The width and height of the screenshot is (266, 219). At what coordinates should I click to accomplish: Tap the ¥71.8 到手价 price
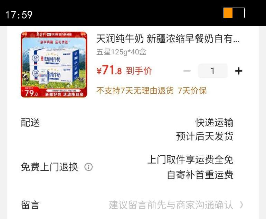tap(124, 70)
